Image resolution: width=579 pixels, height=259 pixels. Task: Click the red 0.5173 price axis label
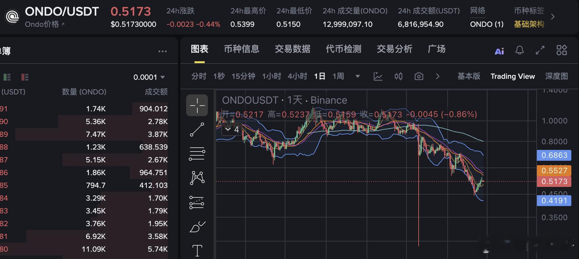tap(554, 181)
